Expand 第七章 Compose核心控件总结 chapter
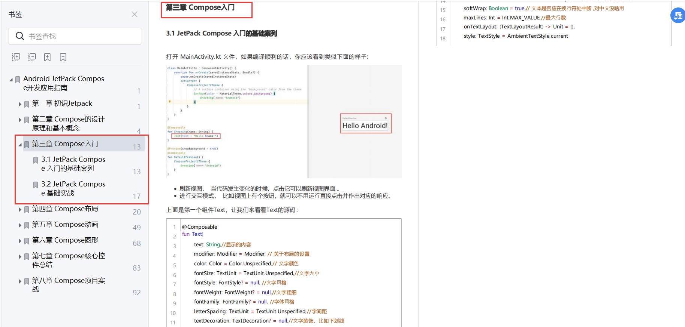Screen dimensions: 685x327 click(x=20, y=257)
